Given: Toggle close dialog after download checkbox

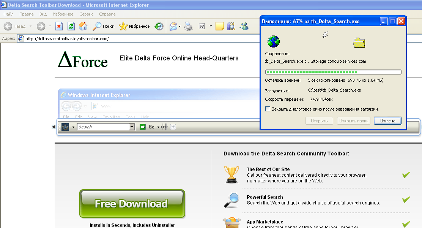Looking at the screenshot, I should click(268, 109).
